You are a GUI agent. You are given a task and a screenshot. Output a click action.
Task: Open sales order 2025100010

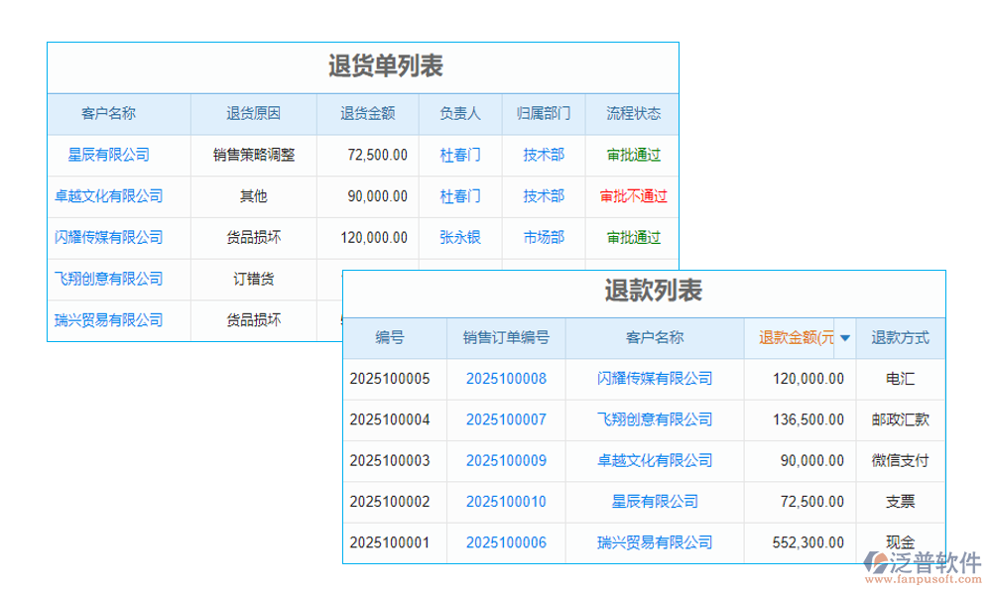point(506,502)
